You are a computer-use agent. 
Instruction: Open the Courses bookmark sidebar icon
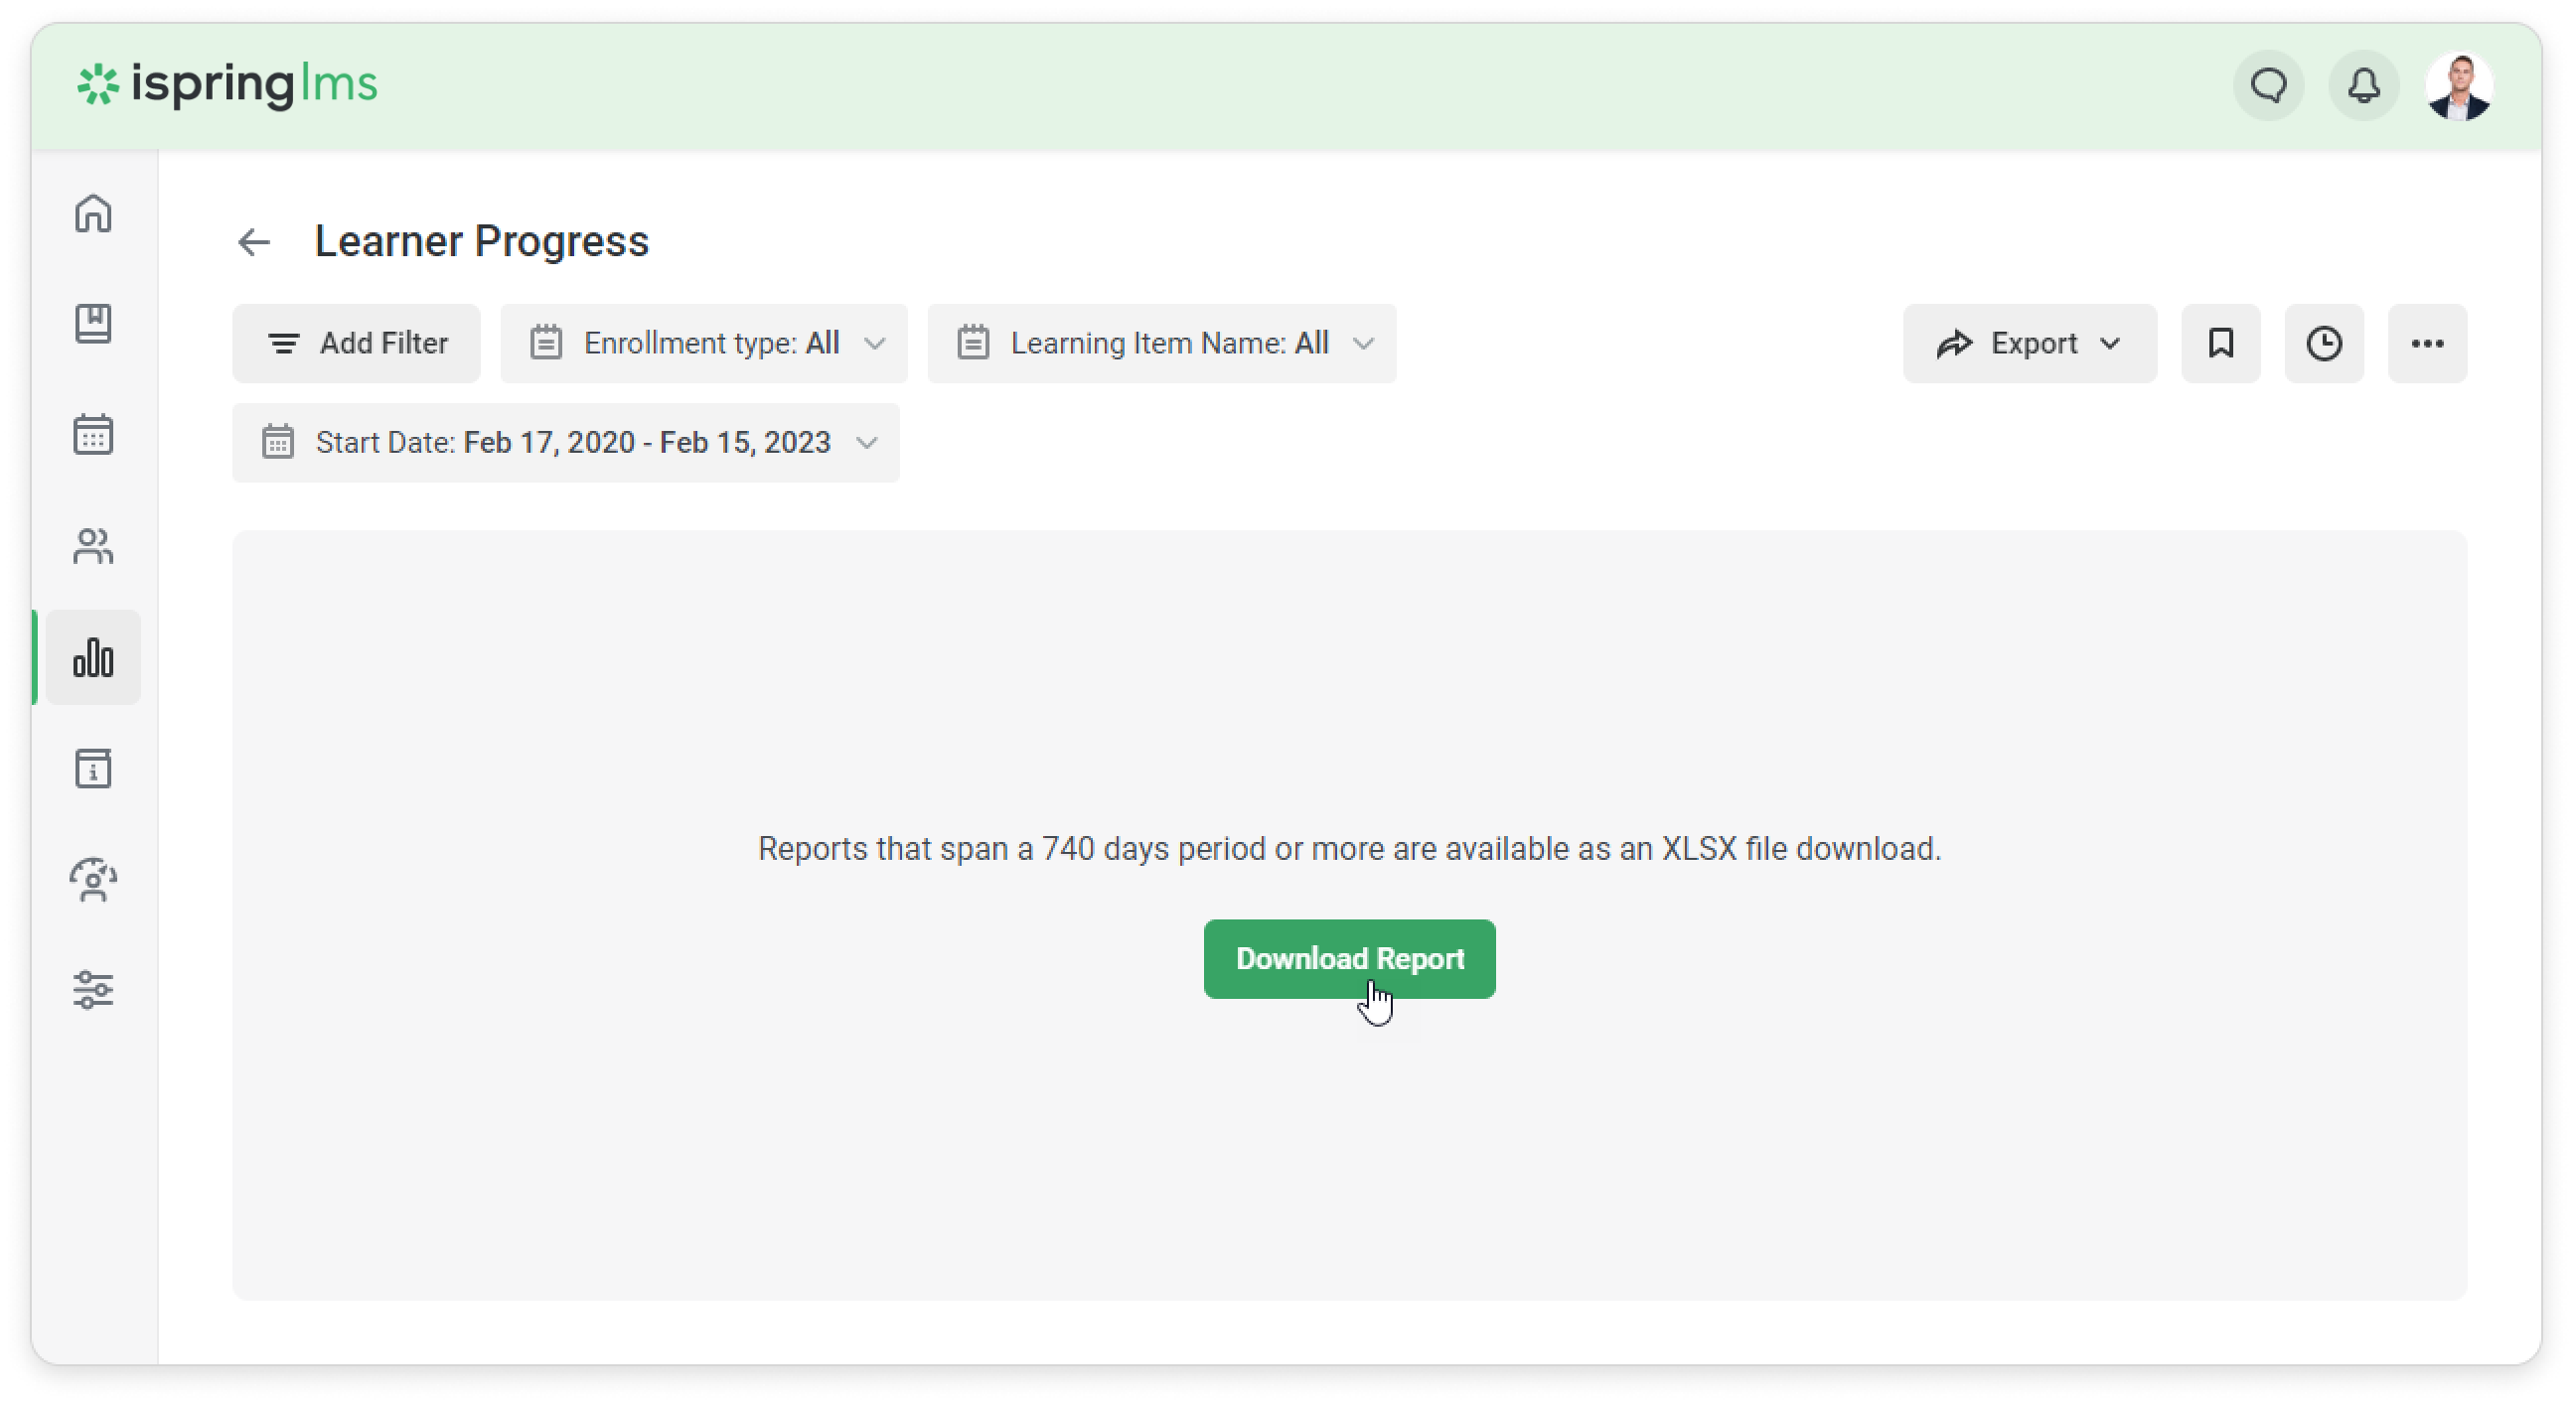[x=93, y=324]
